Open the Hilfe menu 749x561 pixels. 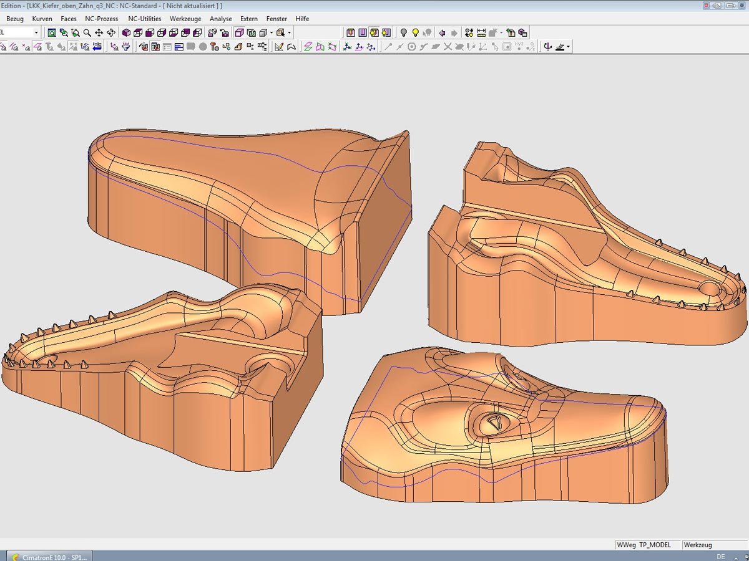coord(302,19)
